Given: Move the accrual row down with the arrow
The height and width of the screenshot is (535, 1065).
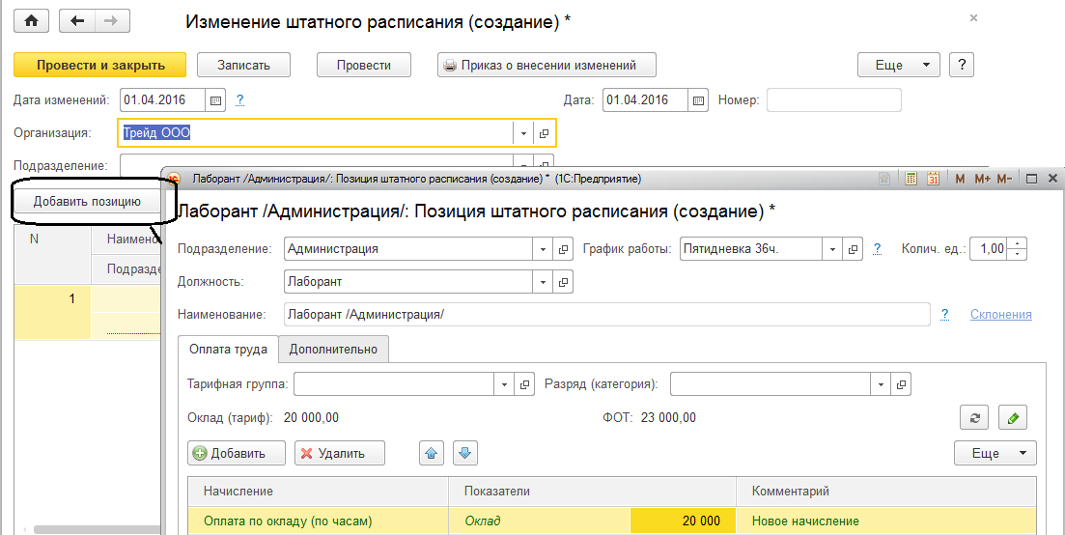Looking at the screenshot, I should pos(465,453).
